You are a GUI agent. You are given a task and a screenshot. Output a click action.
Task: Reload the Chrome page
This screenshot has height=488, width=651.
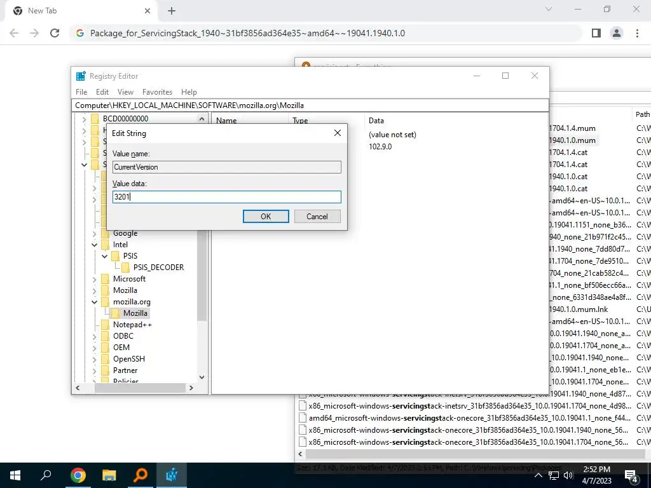55,33
